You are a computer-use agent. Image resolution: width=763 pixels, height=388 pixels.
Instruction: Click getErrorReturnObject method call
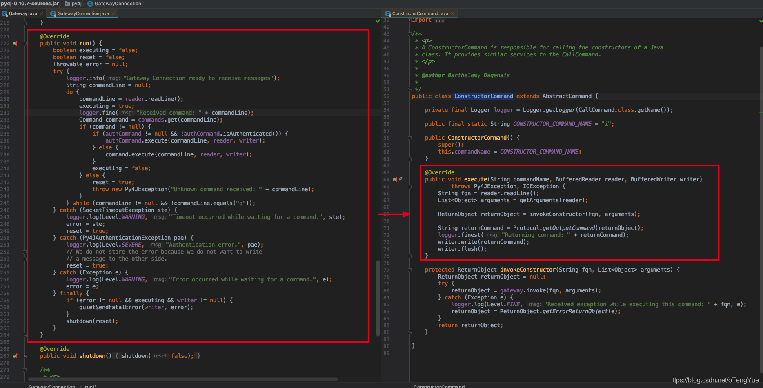pyautogui.click(x=575, y=311)
